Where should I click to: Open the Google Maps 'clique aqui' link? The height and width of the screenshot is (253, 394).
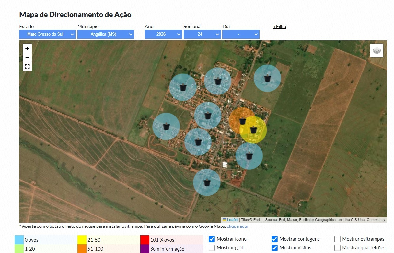point(238,226)
